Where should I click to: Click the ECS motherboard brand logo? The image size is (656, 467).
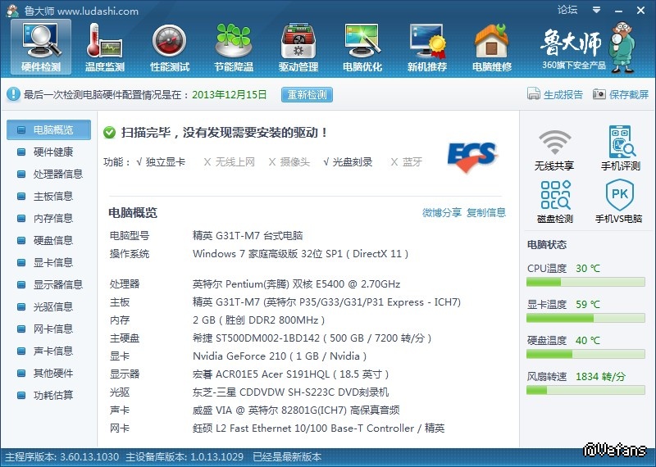[472, 157]
